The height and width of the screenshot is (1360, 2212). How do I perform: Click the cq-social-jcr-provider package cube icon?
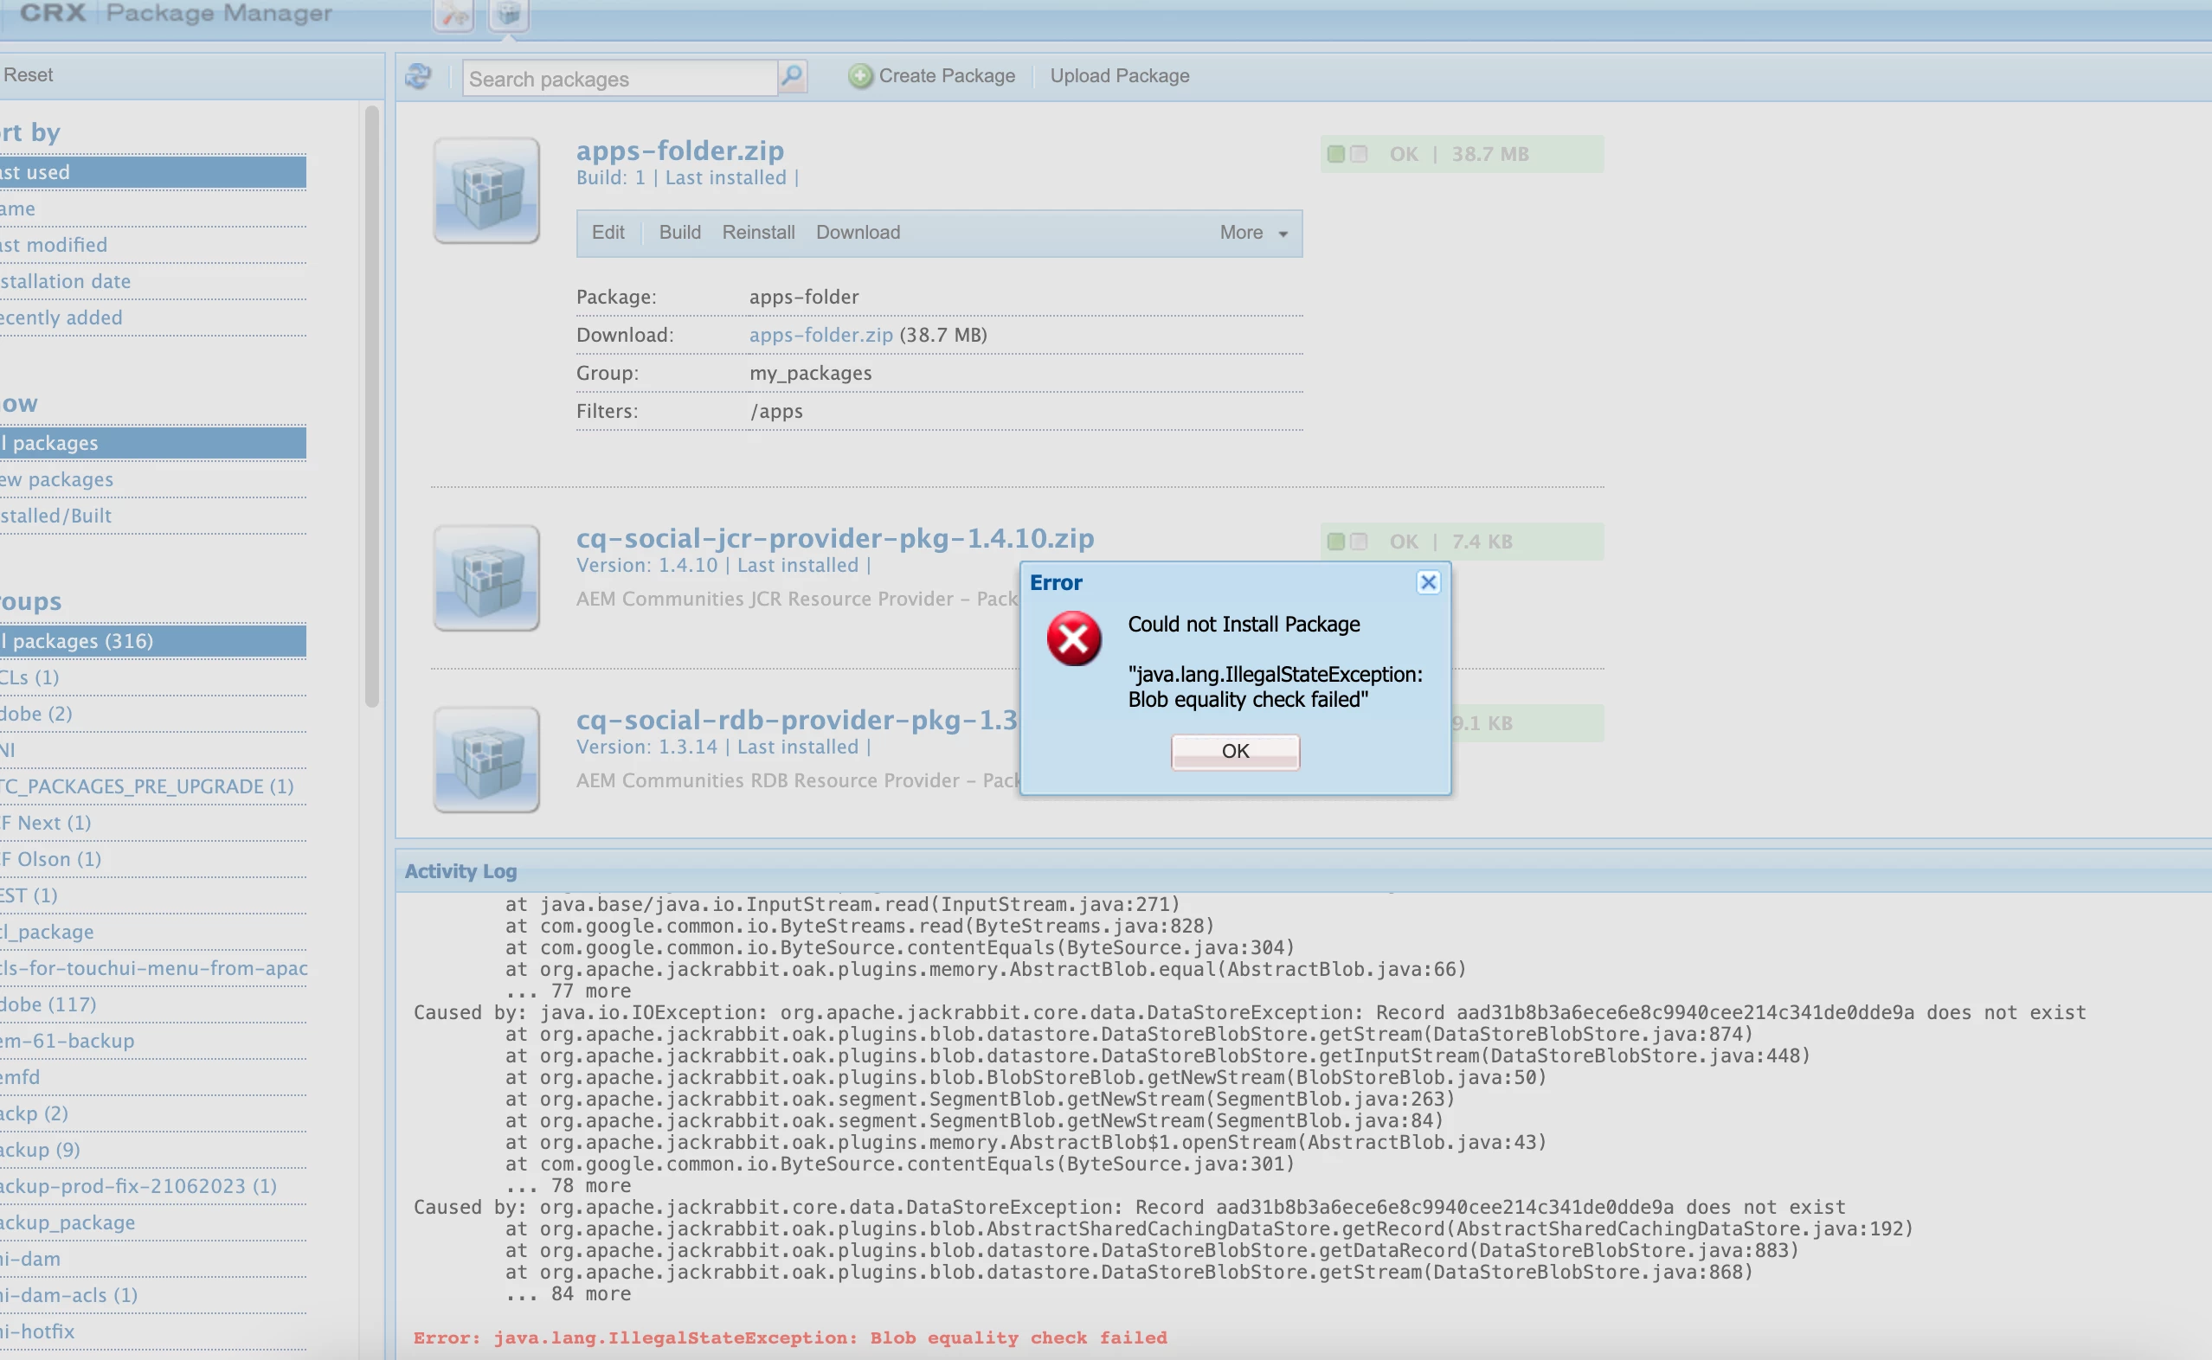(x=486, y=579)
